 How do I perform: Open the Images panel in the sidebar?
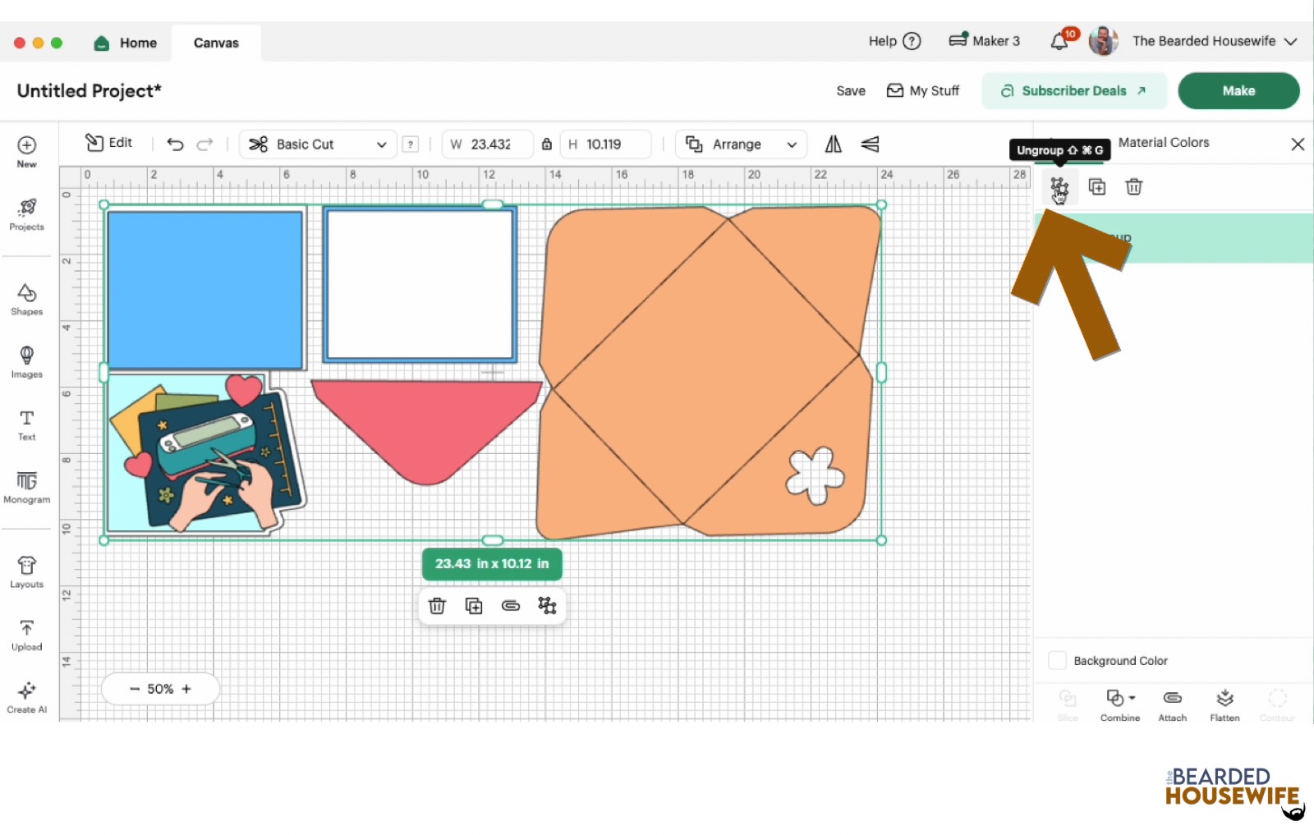point(26,361)
